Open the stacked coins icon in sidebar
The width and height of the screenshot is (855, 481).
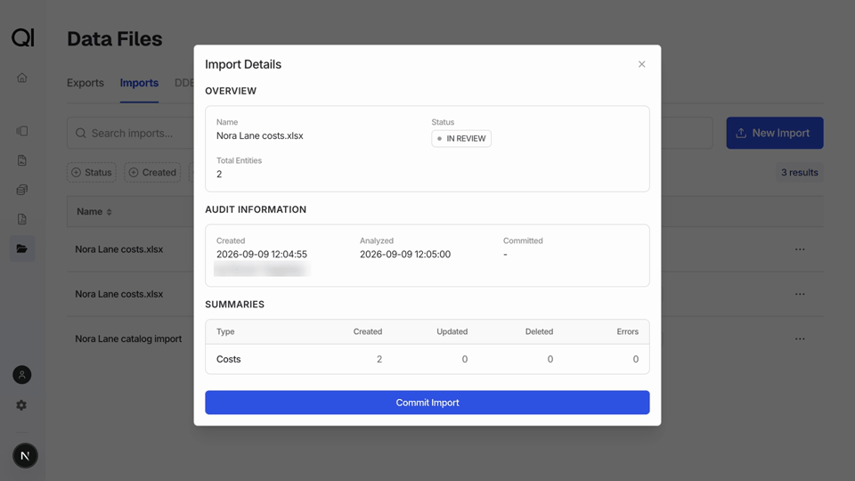pos(21,190)
